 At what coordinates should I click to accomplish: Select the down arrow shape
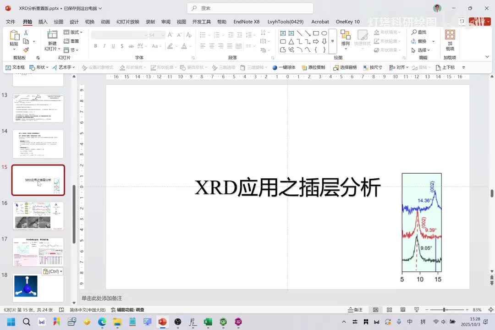(x=324, y=41)
